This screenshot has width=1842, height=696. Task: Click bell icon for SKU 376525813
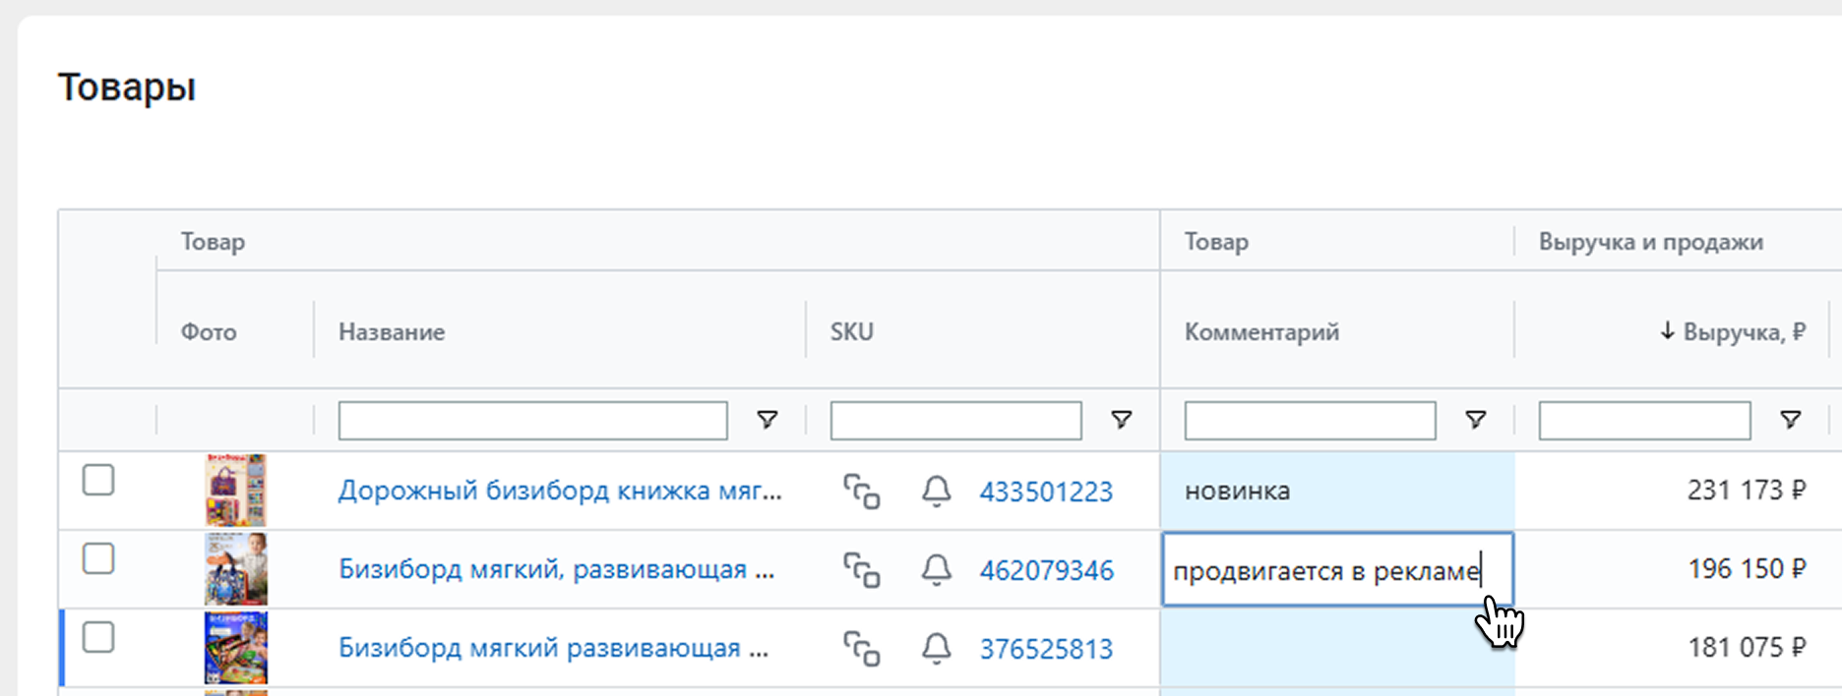coord(936,648)
